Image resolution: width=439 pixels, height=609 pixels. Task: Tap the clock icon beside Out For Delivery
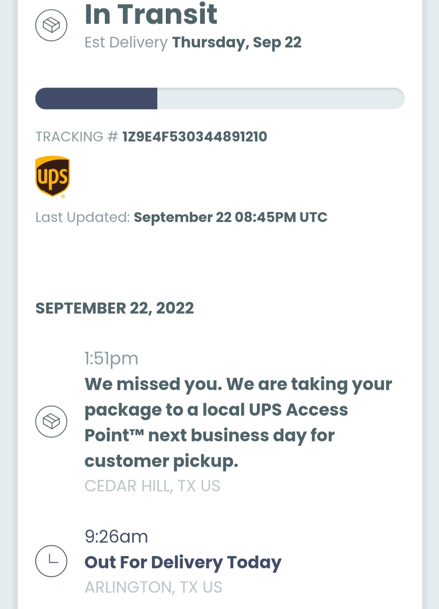coord(51,561)
